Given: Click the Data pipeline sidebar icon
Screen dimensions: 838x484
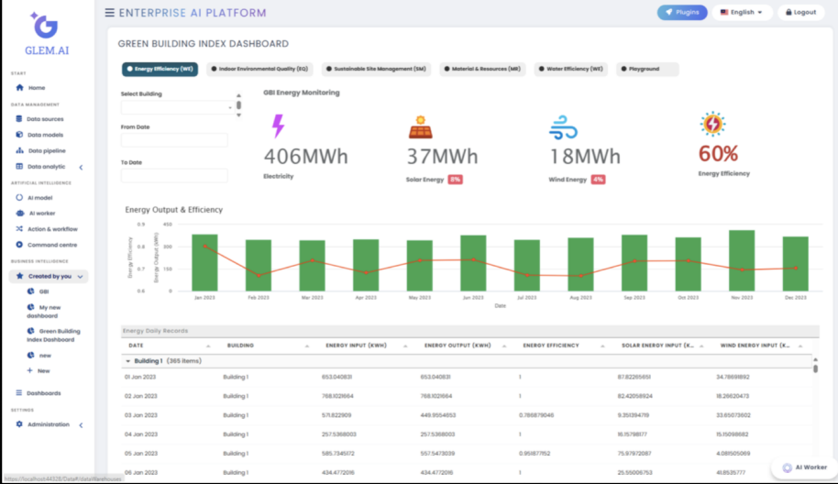Looking at the screenshot, I should tap(20, 150).
